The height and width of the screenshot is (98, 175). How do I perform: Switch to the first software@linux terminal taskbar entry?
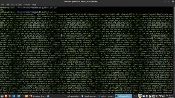[x=72, y=96]
